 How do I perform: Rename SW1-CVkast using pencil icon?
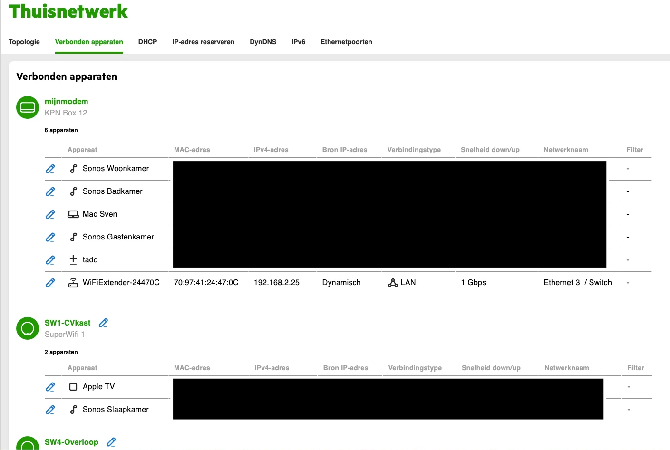[x=103, y=323]
